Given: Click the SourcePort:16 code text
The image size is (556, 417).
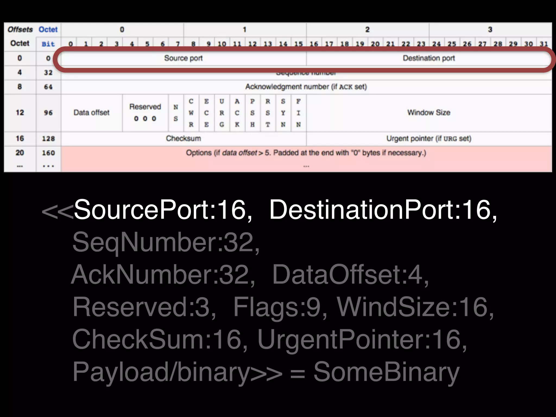Looking at the screenshot, I should 160,210.
